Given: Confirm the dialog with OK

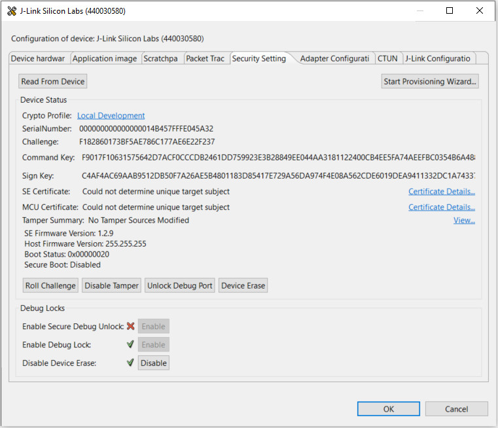Looking at the screenshot, I should tap(388, 409).
